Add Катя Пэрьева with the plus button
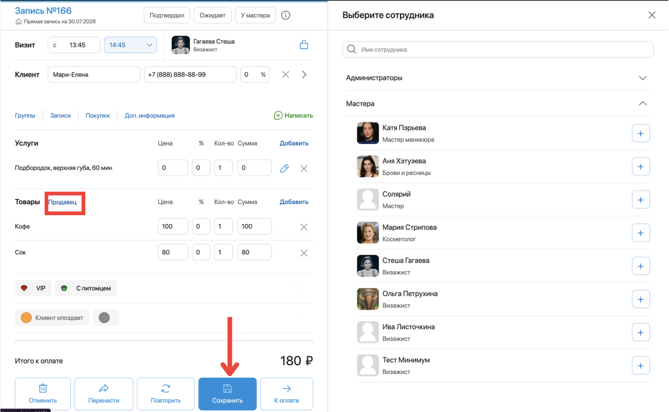The height and width of the screenshot is (412, 669). [641, 134]
